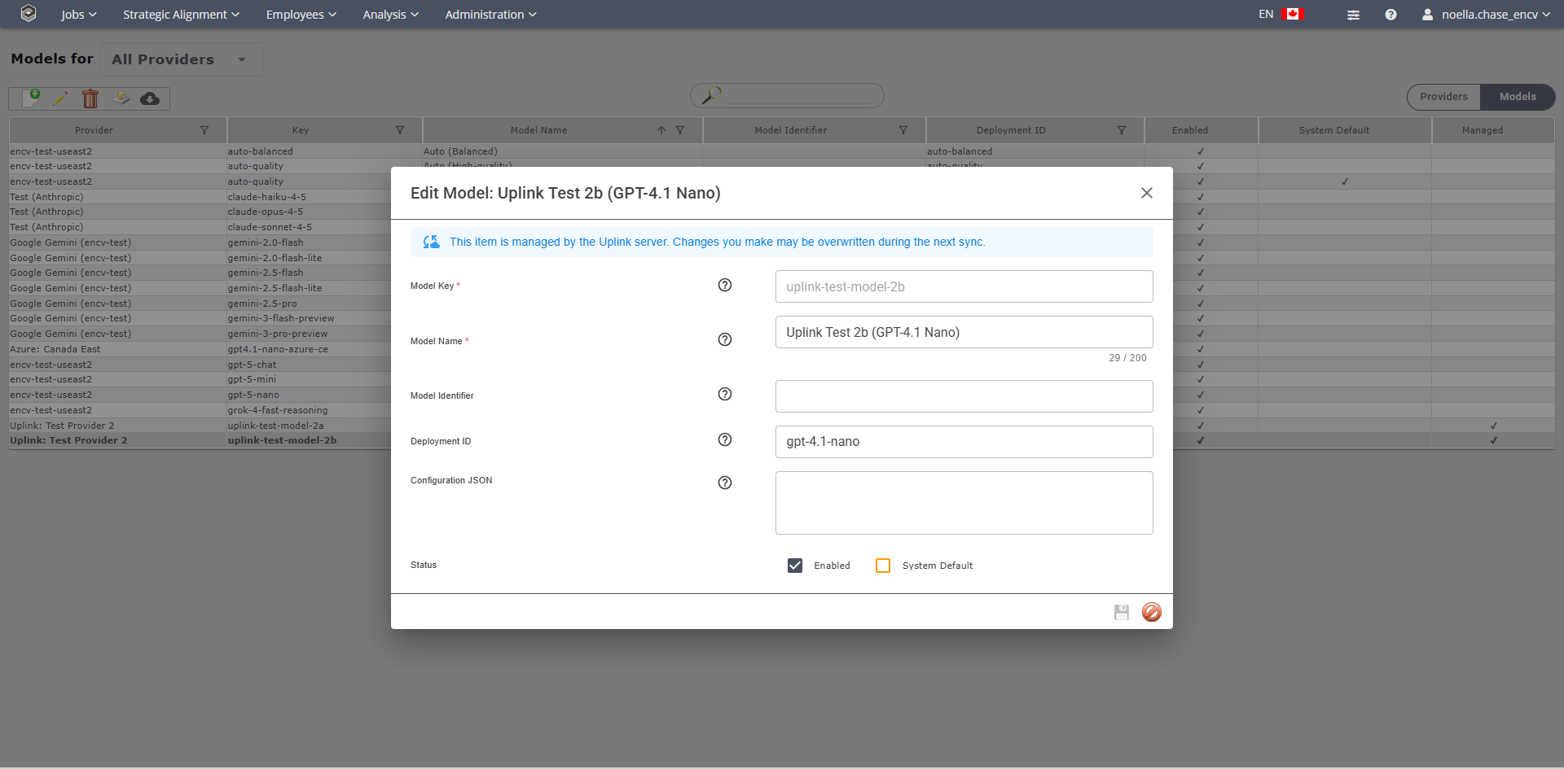The image size is (1564, 769).
Task: Close the Edit Model dialog
Action: [1146, 193]
